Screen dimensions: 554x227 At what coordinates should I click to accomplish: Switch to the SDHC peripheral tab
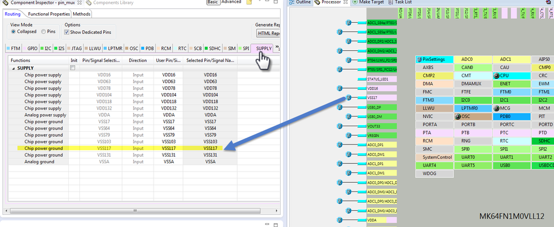[x=212, y=48]
